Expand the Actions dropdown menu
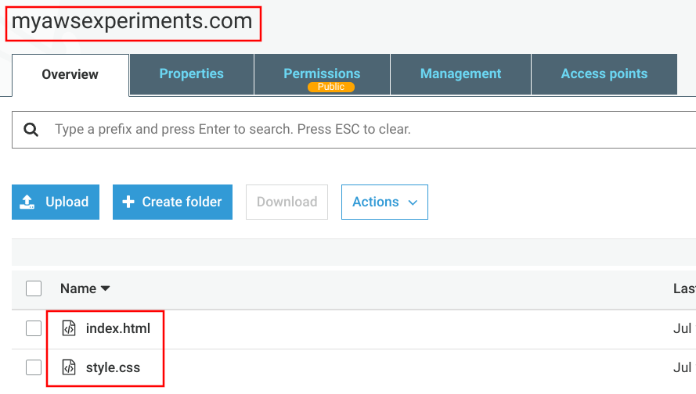 (384, 202)
